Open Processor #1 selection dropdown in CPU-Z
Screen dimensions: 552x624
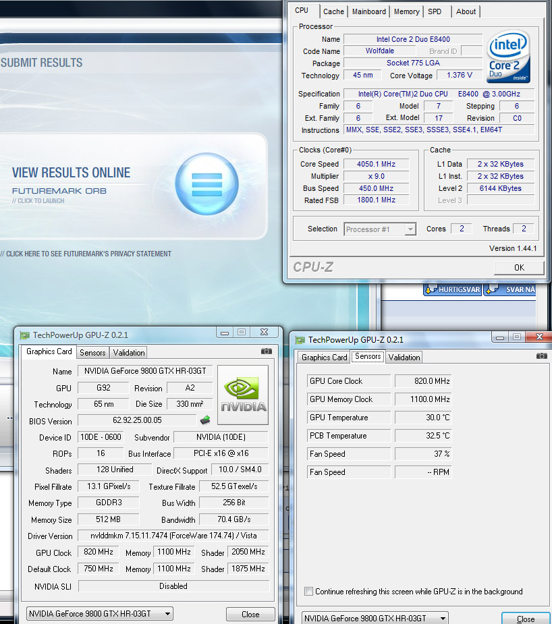pos(380,229)
